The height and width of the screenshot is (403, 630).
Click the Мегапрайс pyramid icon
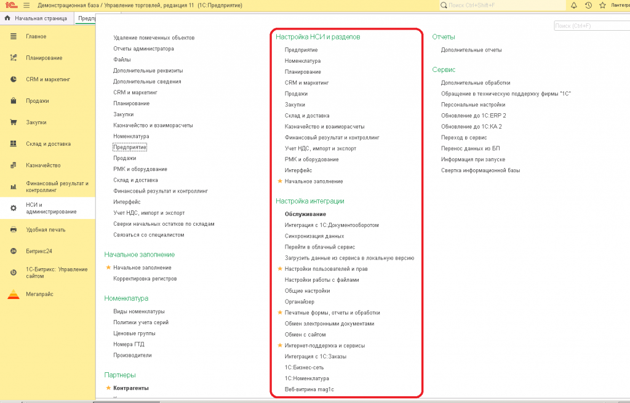13,294
